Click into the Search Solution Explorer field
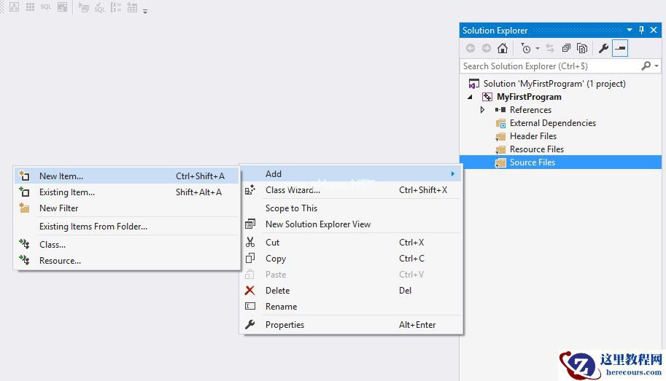This screenshot has width=666, height=381. click(550, 66)
